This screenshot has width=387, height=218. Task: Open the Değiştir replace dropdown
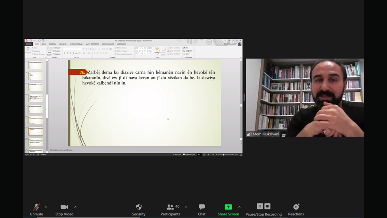pyautogui.click(x=188, y=51)
